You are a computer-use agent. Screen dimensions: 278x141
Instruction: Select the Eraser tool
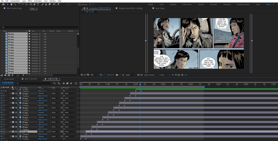pyautogui.click(x=49, y=4)
